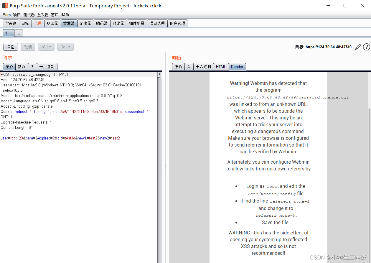Select request 头 view tab
This screenshot has width=371, height=263.
(32, 67)
